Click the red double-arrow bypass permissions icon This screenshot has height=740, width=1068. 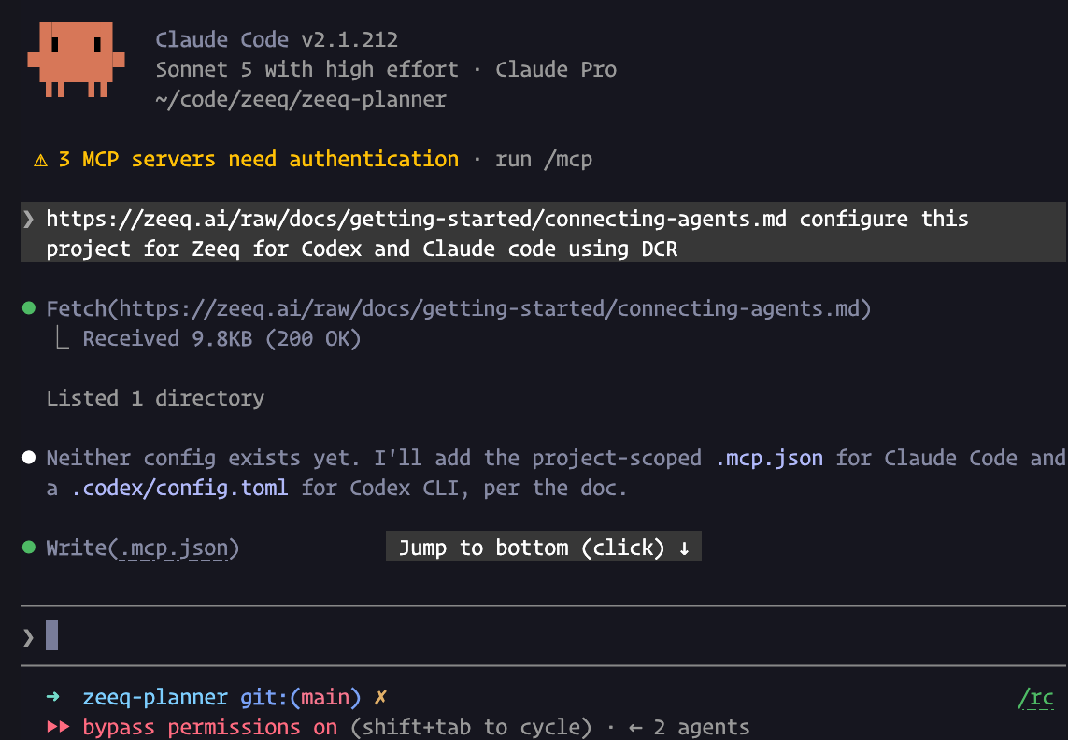click(x=59, y=726)
